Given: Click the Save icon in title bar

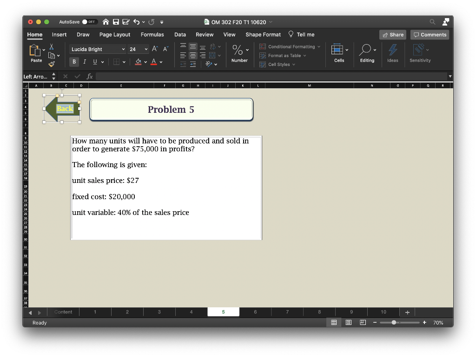Looking at the screenshot, I should pos(116,22).
